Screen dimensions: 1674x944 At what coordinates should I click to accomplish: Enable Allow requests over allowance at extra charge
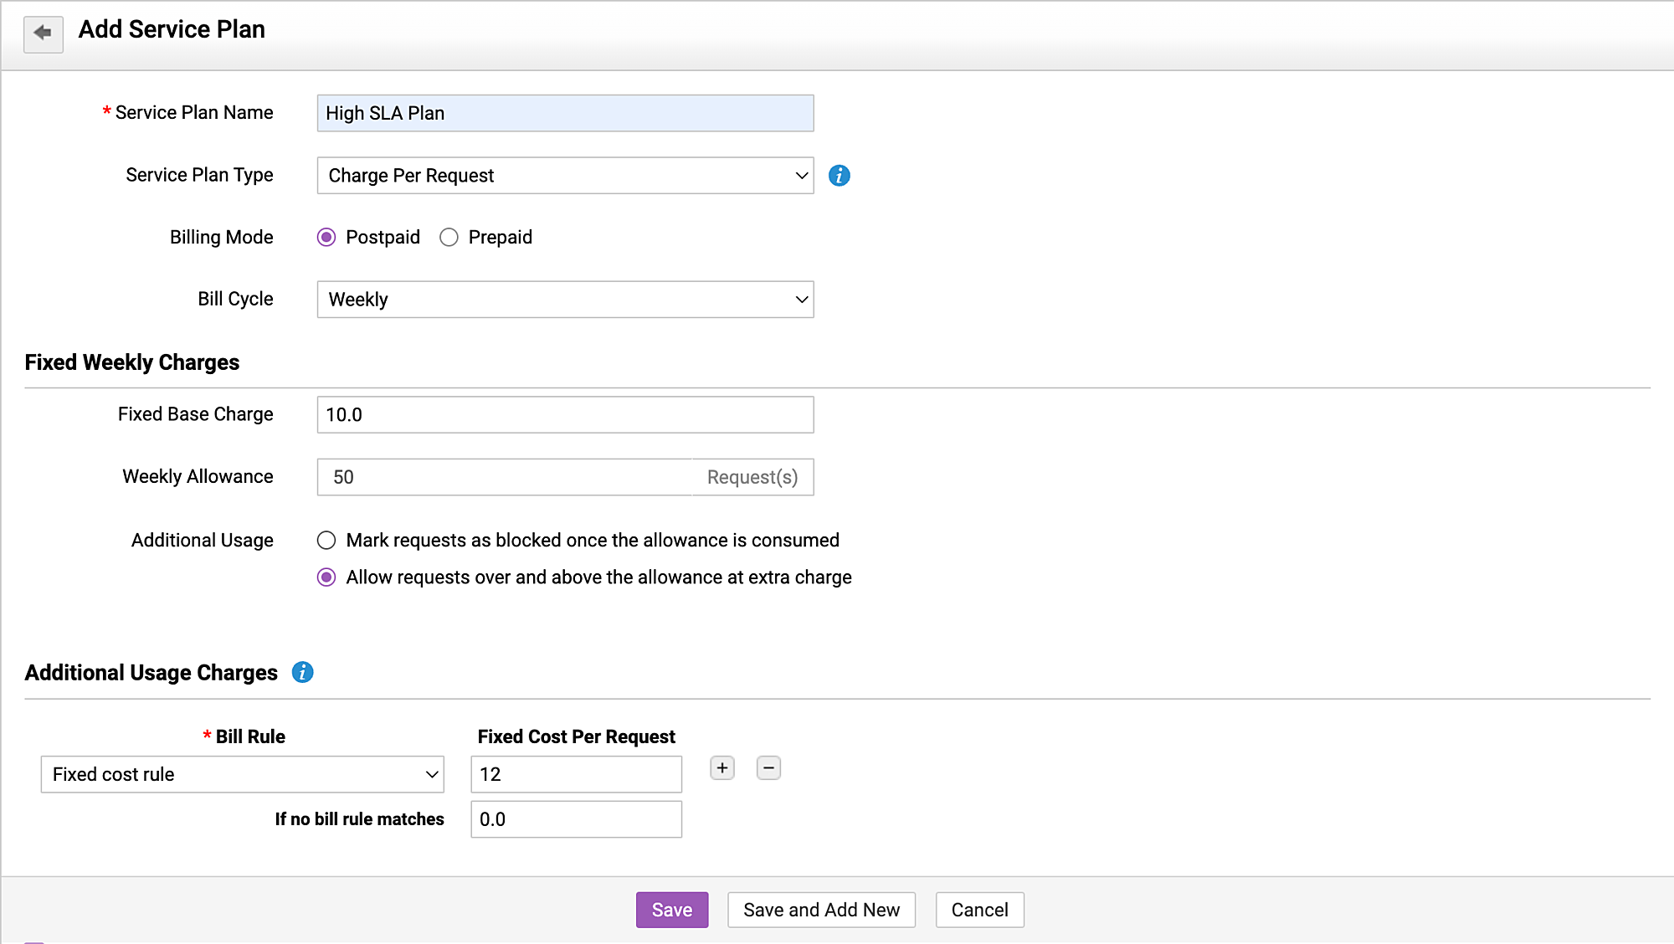[327, 577]
